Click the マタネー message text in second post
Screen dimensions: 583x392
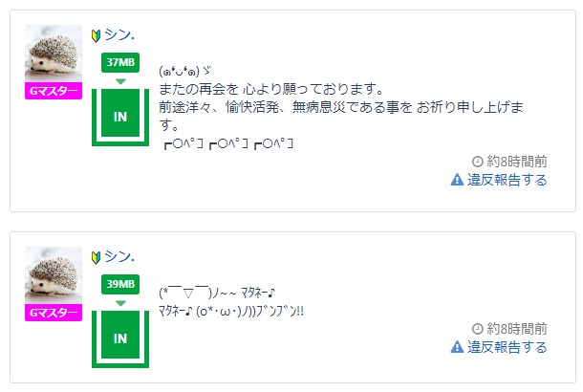pyautogui.click(x=231, y=302)
